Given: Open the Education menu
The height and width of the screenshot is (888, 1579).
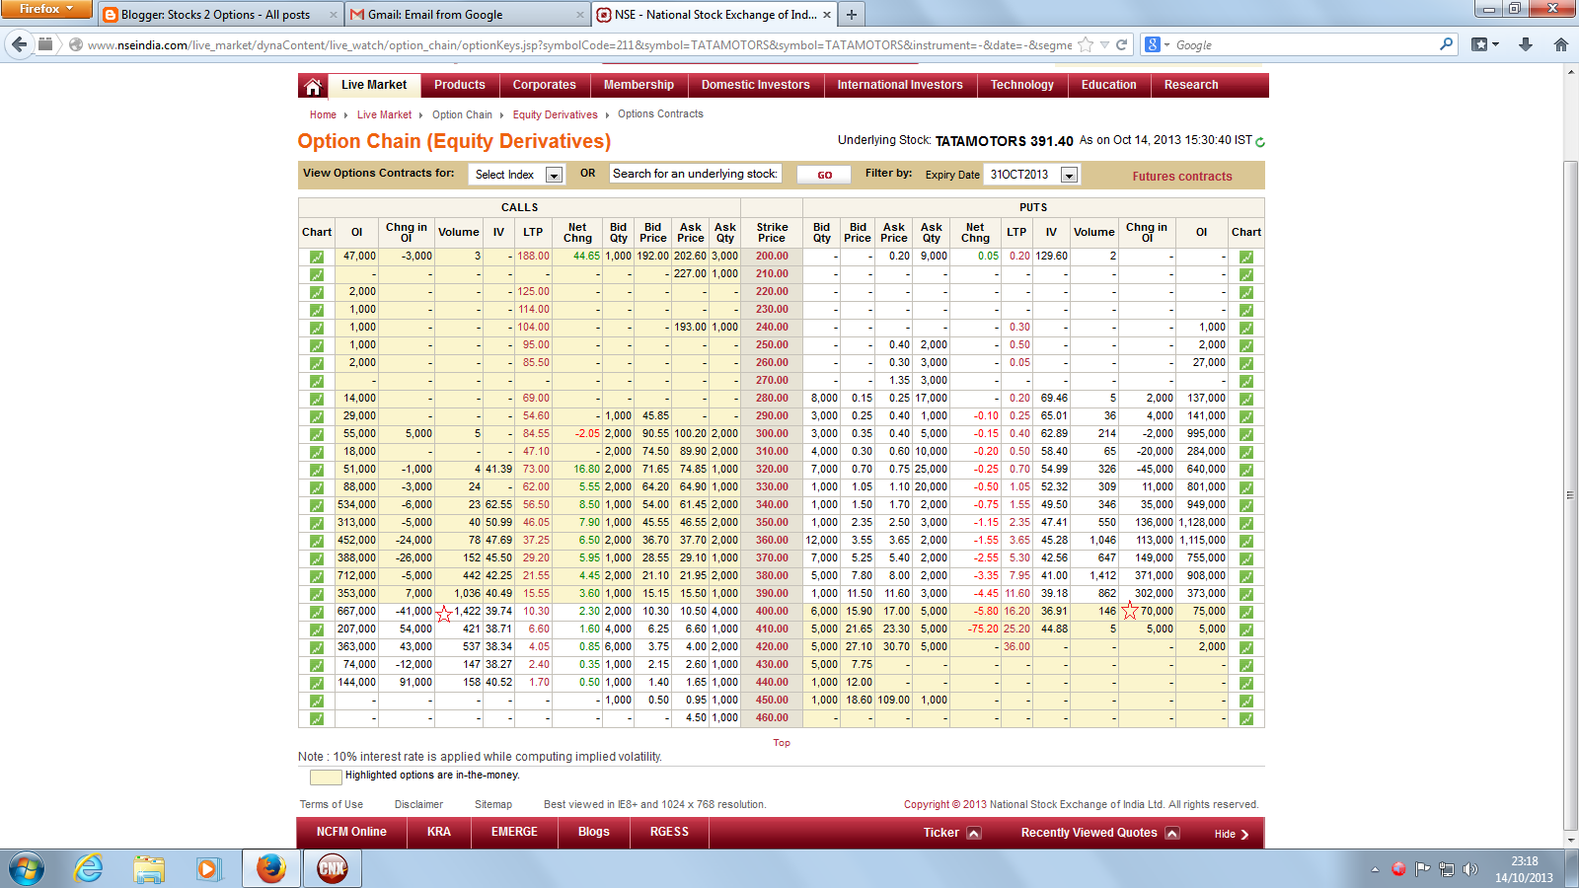Looking at the screenshot, I should point(1108,85).
